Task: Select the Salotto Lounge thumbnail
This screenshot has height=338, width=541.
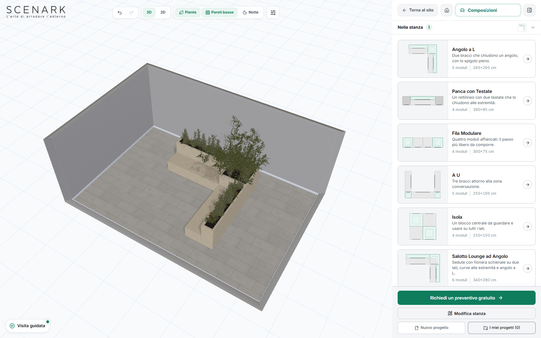Action: (423, 268)
